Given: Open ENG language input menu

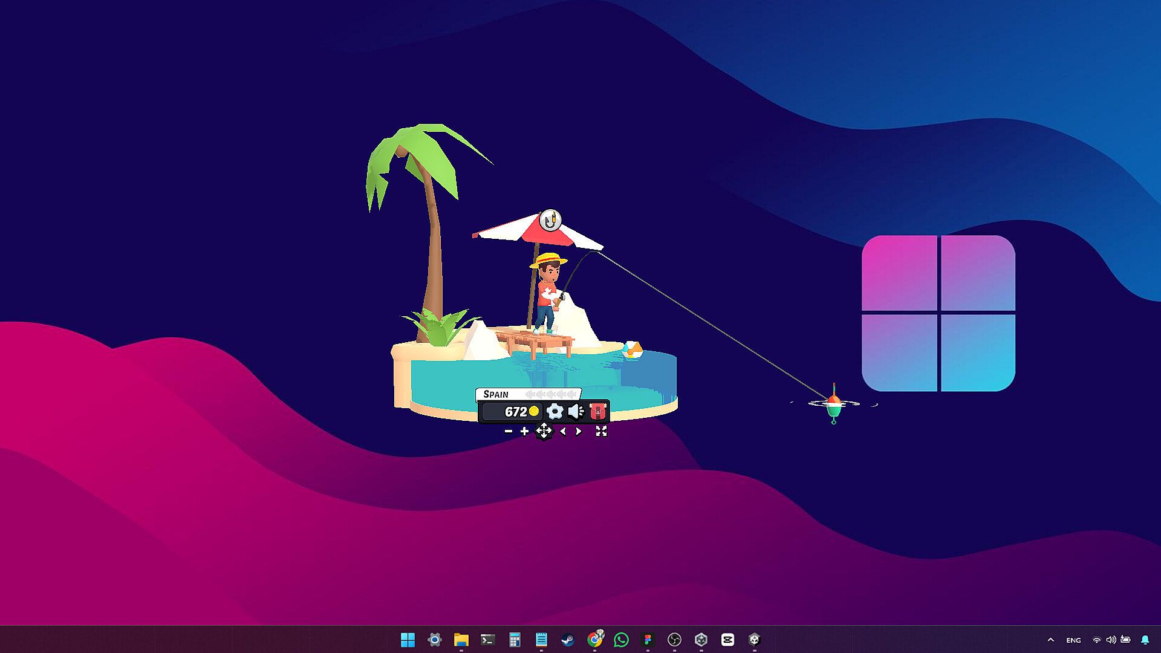Looking at the screenshot, I should click(x=1073, y=640).
